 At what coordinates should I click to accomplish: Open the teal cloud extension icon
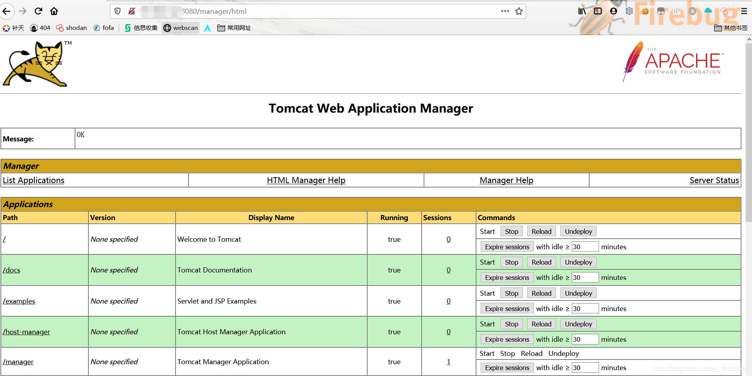pyautogui.click(x=708, y=11)
